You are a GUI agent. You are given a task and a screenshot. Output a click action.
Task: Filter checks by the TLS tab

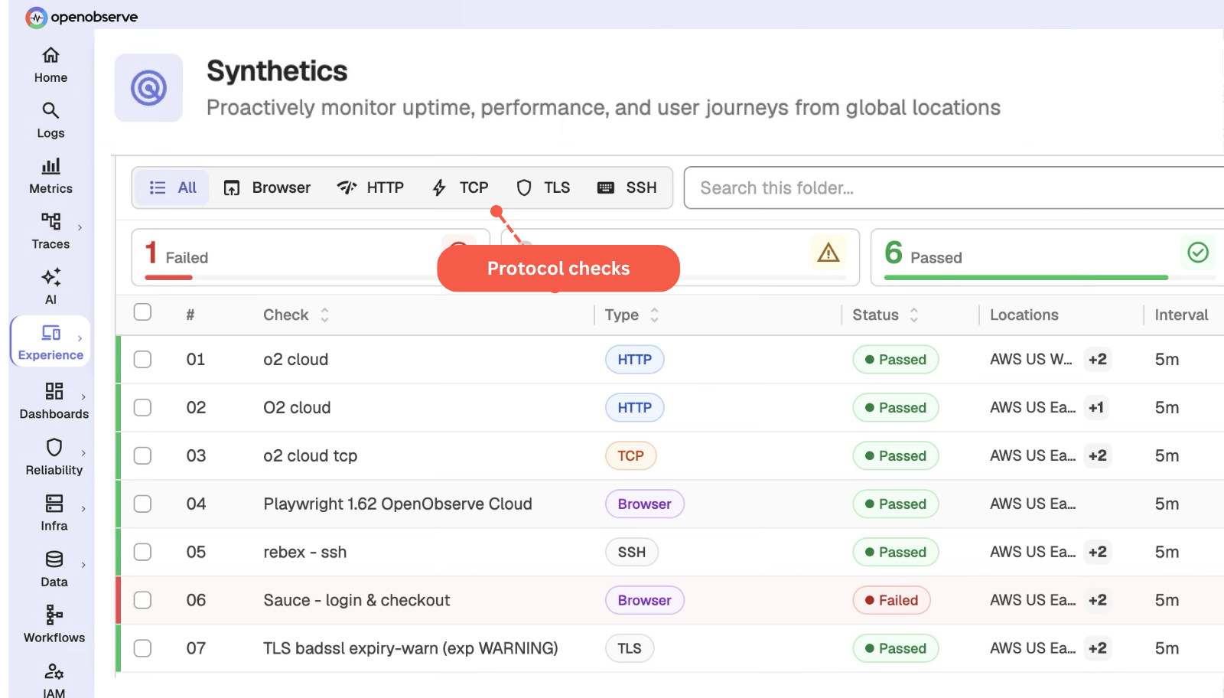coord(543,188)
